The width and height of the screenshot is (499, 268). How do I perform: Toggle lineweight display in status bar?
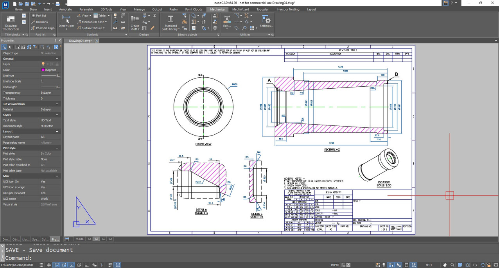(111, 265)
